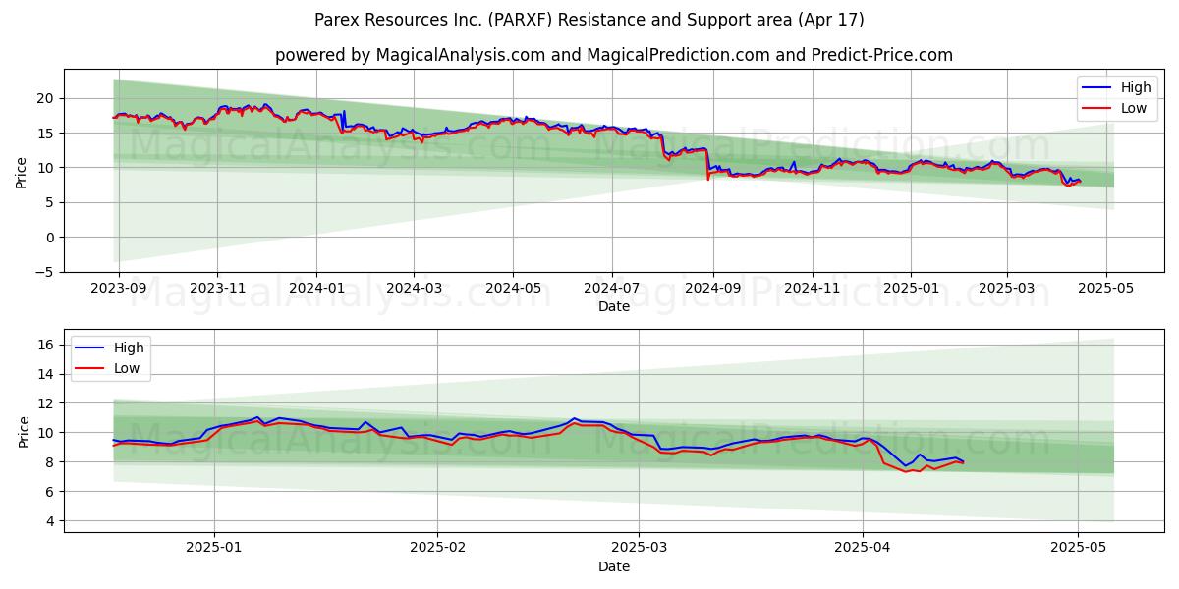Click the '2023-11' date label on top chart axis
Viewport: 1179px width, 589px height.
point(217,291)
